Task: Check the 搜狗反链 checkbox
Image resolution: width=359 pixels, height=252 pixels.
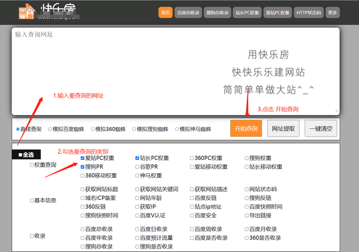Action: coord(247,198)
